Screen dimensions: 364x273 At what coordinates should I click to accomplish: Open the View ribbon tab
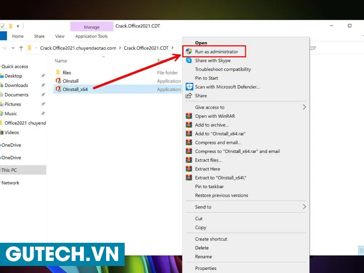[60, 36]
